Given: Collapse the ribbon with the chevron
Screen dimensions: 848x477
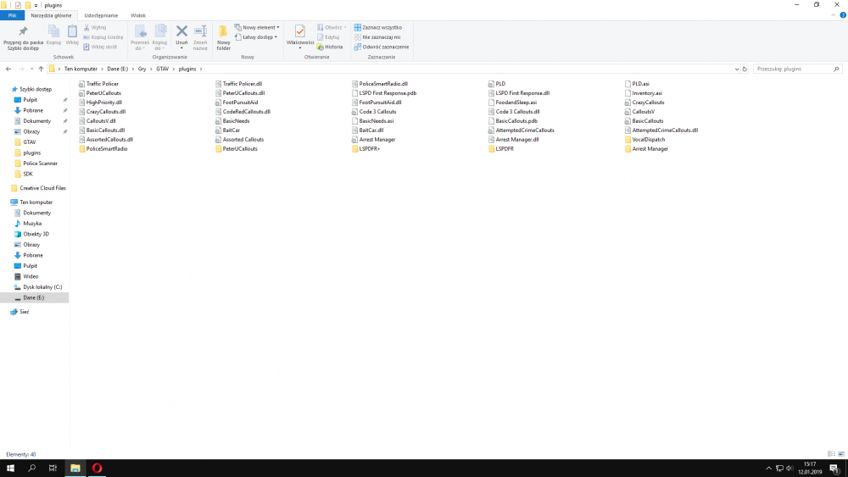Looking at the screenshot, I should tap(834, 15).
